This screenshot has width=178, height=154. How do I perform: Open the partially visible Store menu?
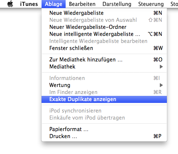(x=174, y=4)
